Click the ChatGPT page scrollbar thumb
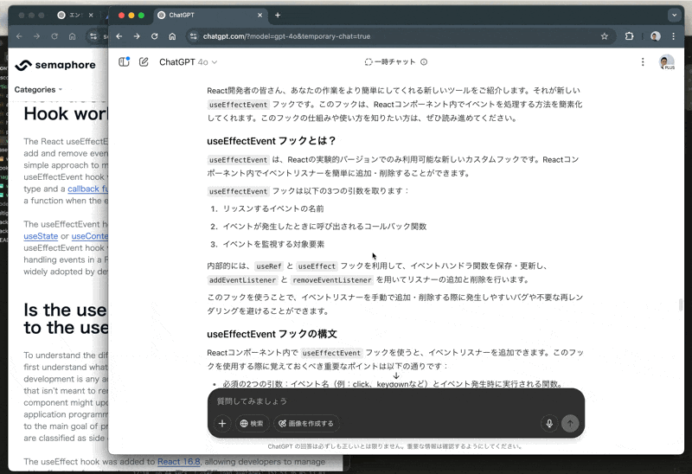This screenshot has width=692, height=474. pyautogui.click(x=681, y=304)
